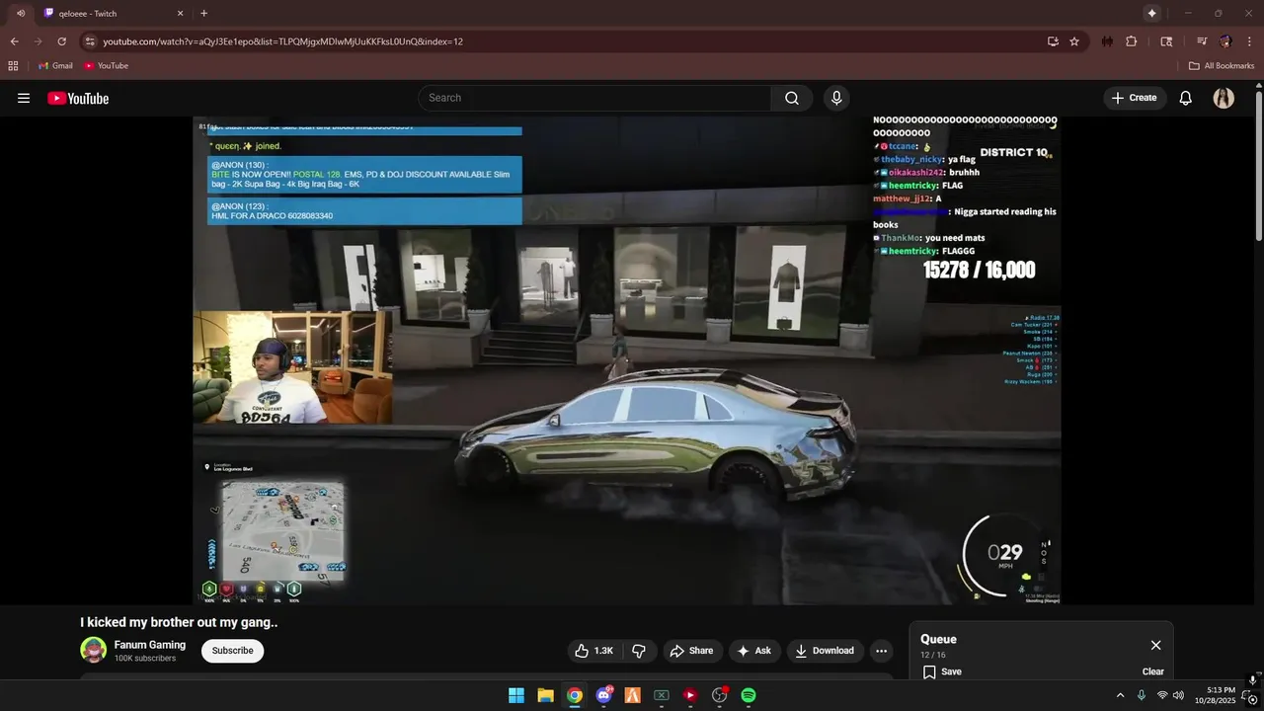
Task: Open the YouTube bookmark
Action: point(107,66)
